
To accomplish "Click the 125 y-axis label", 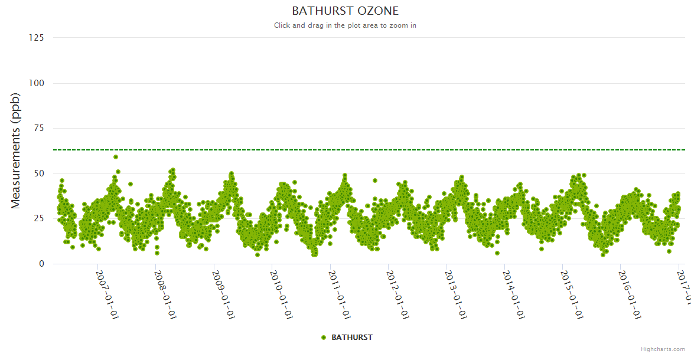I will coord(36,38).
